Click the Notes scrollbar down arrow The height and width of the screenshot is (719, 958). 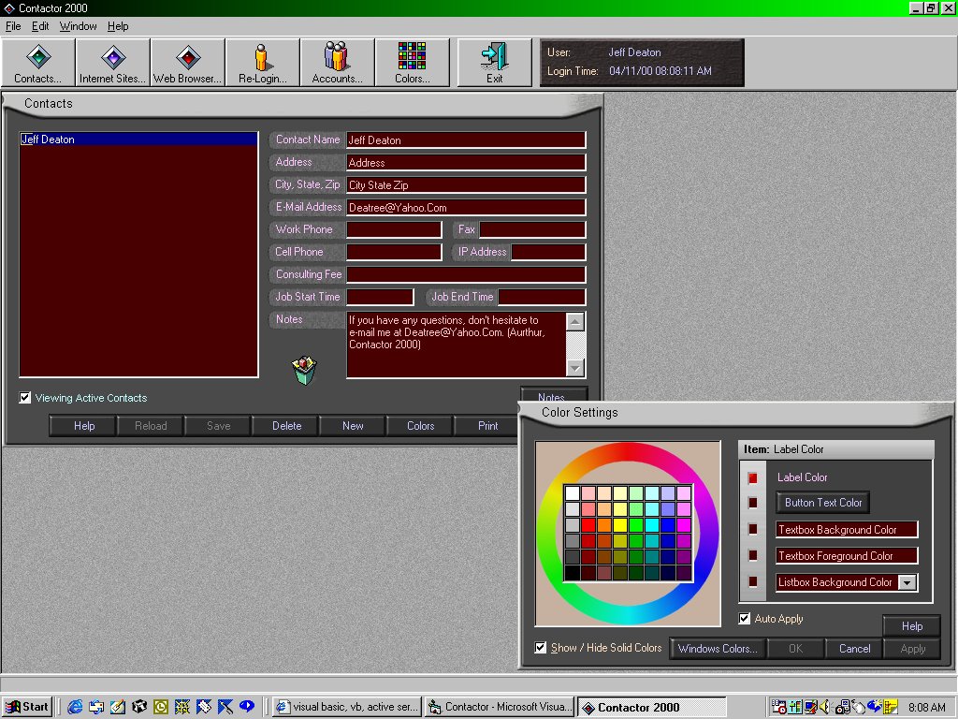pos(575,368)
